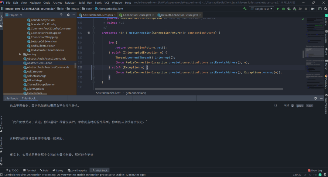Open Project panel settings gear
328x177 pixels.
point(68,15)
